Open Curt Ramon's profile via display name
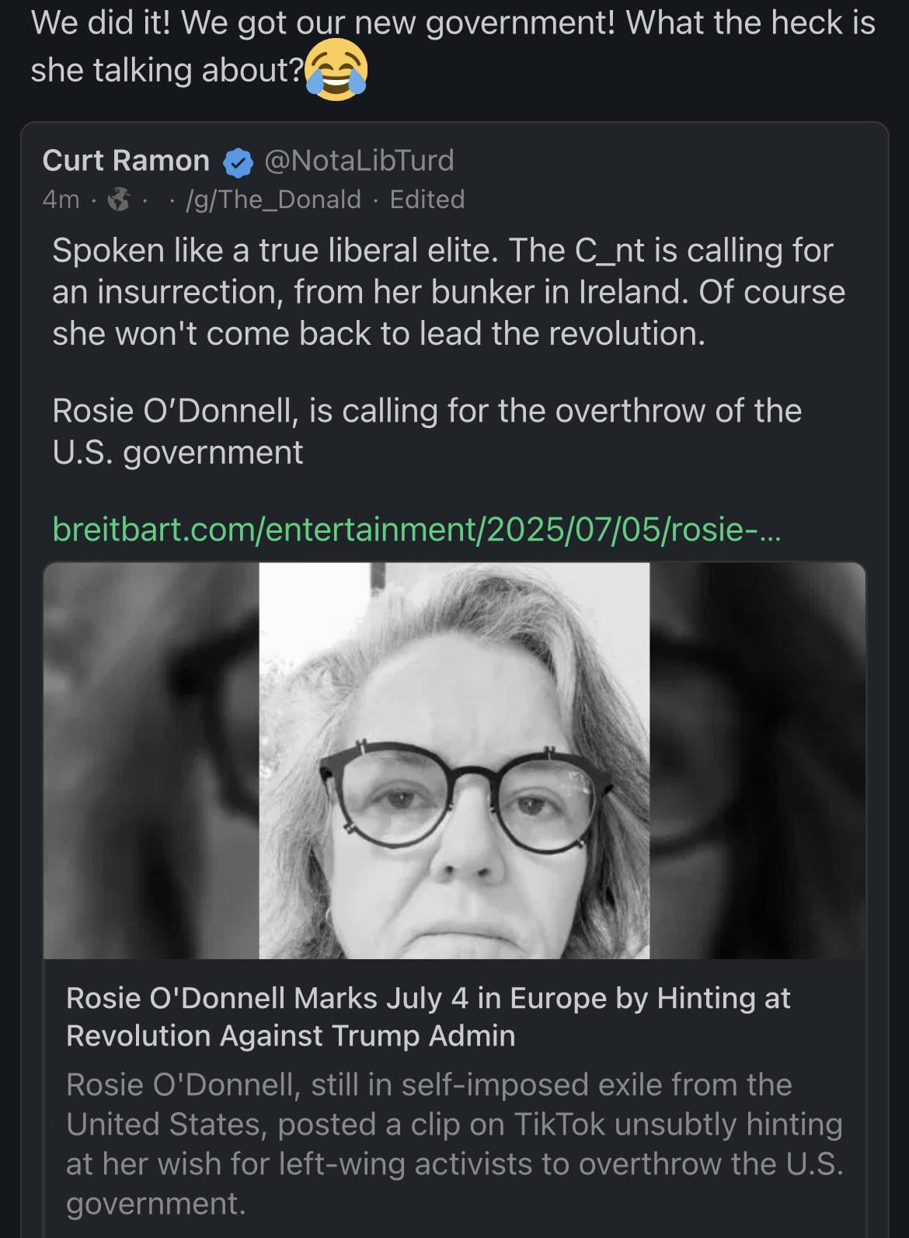909x1238 pixels. pyautogui.click(x=126, y=161)
